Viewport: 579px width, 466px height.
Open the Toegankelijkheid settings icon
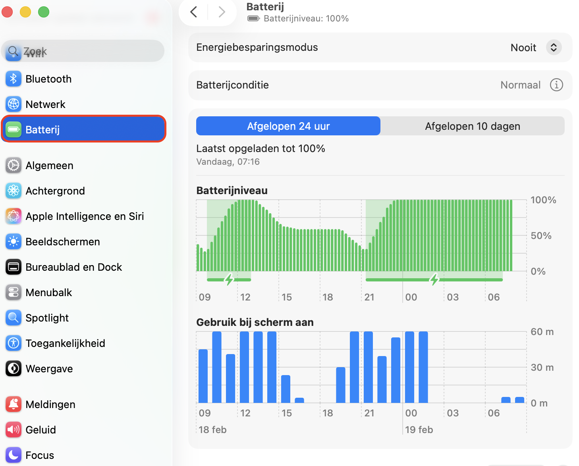tap(13, 343)
